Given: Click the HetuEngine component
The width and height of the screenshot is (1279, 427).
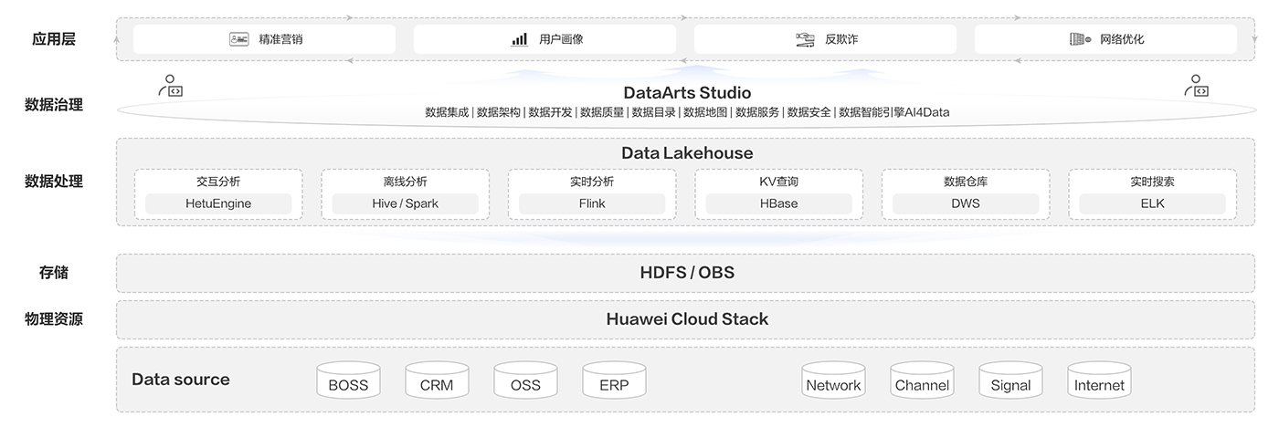Looking at the screenshot, I should click(218, 203).
